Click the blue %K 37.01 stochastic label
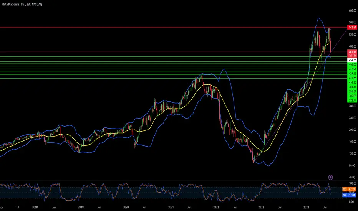The width and height of the screenshot is (358, 211). click(x=349, y=195)
